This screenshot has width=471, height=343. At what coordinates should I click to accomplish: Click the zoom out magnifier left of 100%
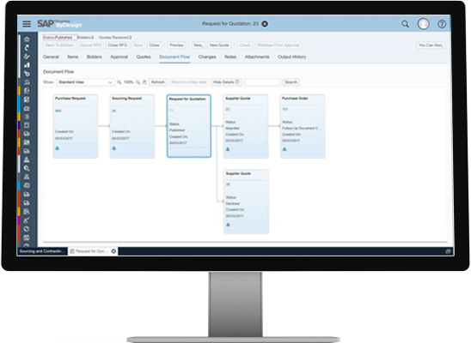click(x=119, y=82)
